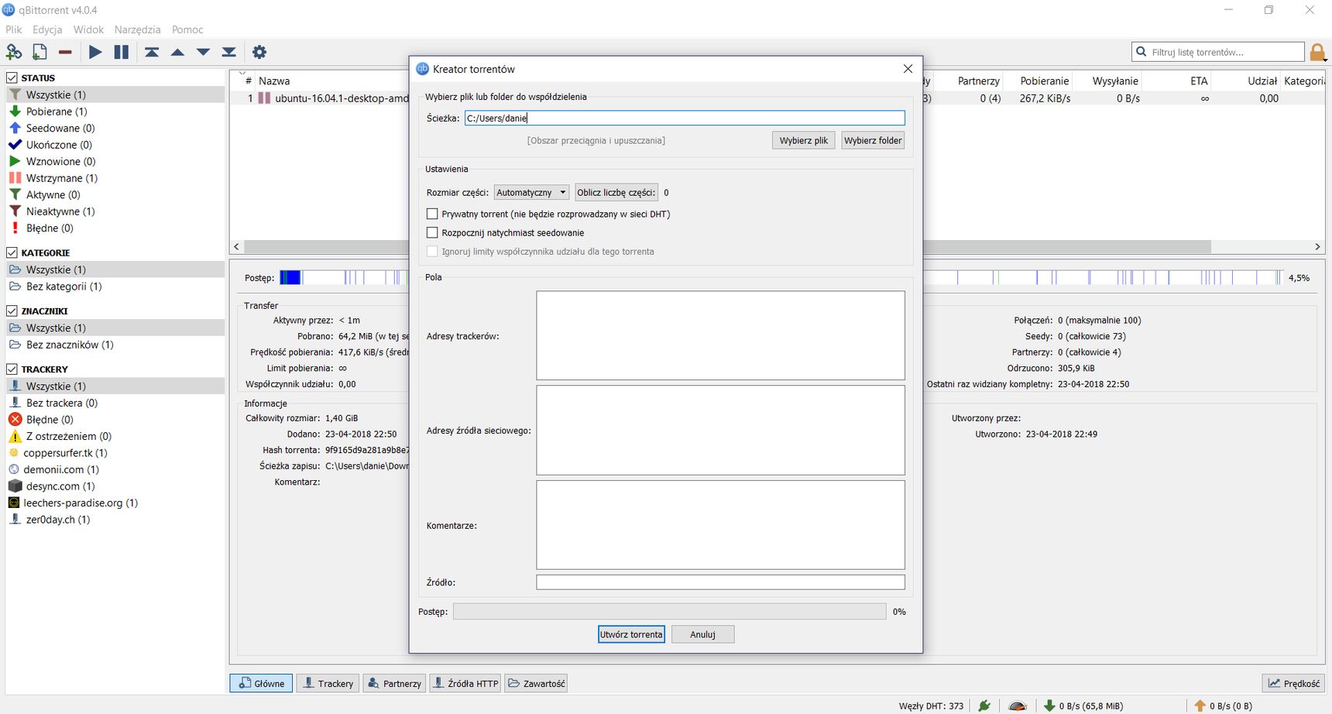1332x714 pixels.
Task: Click the Adresy trackerów text area
Action: pos(720,335)
